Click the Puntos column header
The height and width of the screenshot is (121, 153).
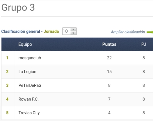click(109, 44)
